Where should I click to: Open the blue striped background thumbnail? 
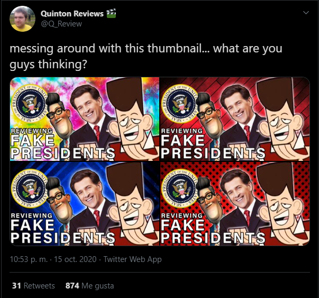[x=85, y=204]
